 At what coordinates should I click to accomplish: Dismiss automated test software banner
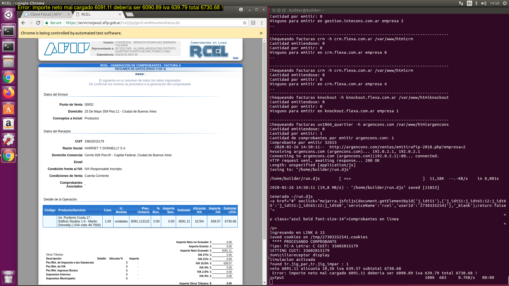(261, 33)
